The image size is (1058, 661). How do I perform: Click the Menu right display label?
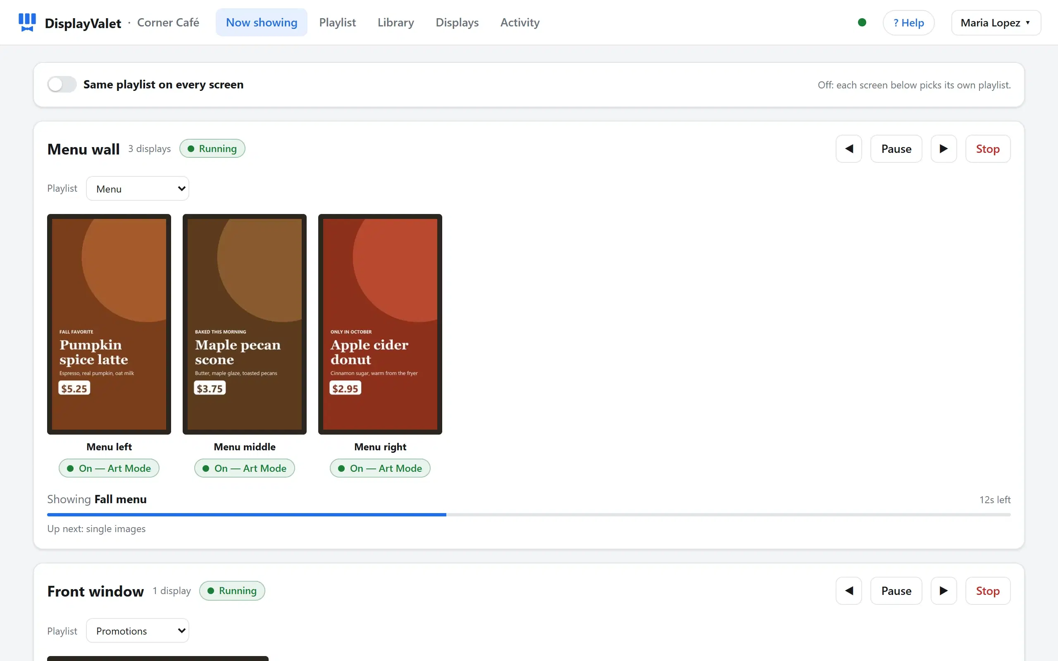(x=380, y=447)
